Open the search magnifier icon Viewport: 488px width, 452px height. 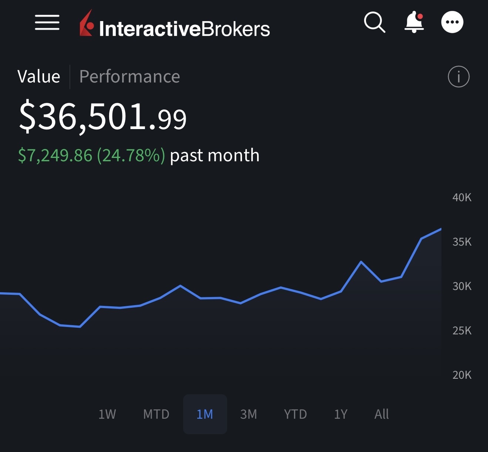[374, 22]
